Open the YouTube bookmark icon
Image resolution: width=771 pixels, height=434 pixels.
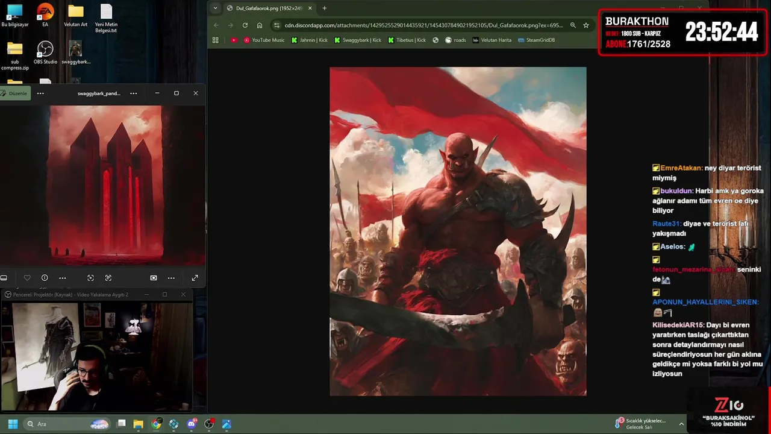(234, 40)
